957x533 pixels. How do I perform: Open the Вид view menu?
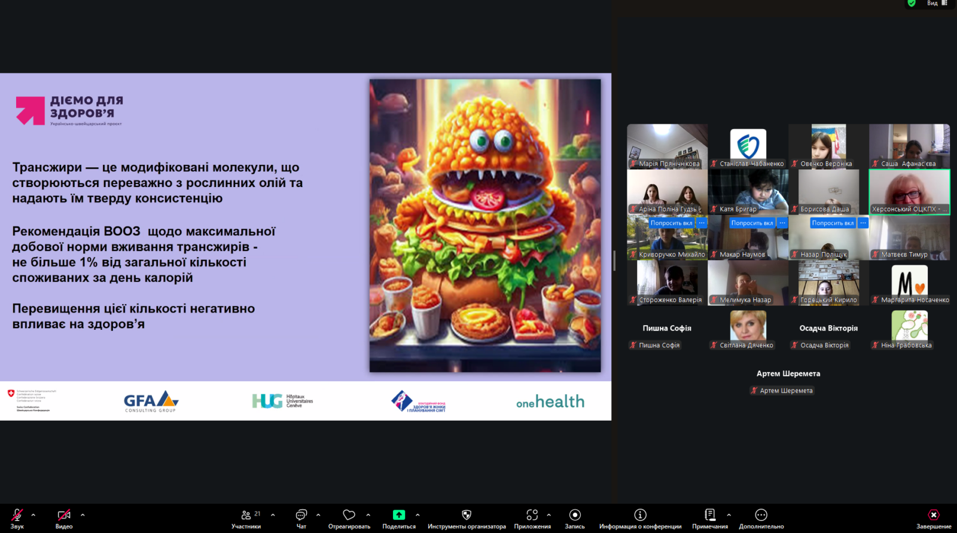(935, 4)
